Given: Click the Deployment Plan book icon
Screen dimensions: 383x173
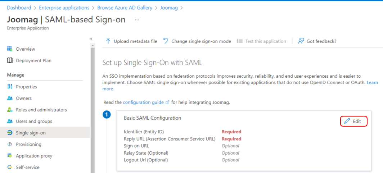Looking at the screenshot, I should (x=10, y=60).
